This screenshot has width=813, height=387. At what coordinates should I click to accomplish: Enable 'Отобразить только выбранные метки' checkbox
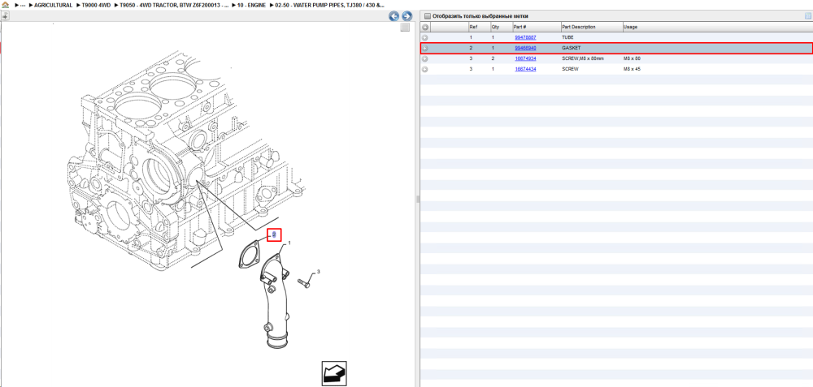[428, 16]
